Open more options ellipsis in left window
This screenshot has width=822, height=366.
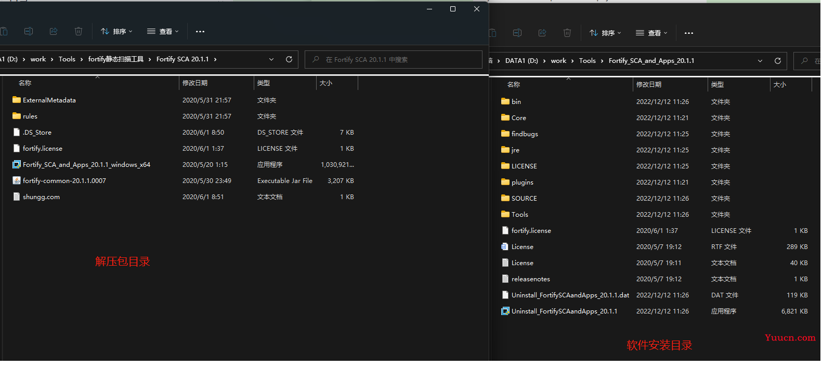tap(200, 31)
